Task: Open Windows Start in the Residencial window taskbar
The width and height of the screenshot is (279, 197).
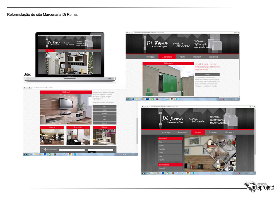Action: (25, 154)
